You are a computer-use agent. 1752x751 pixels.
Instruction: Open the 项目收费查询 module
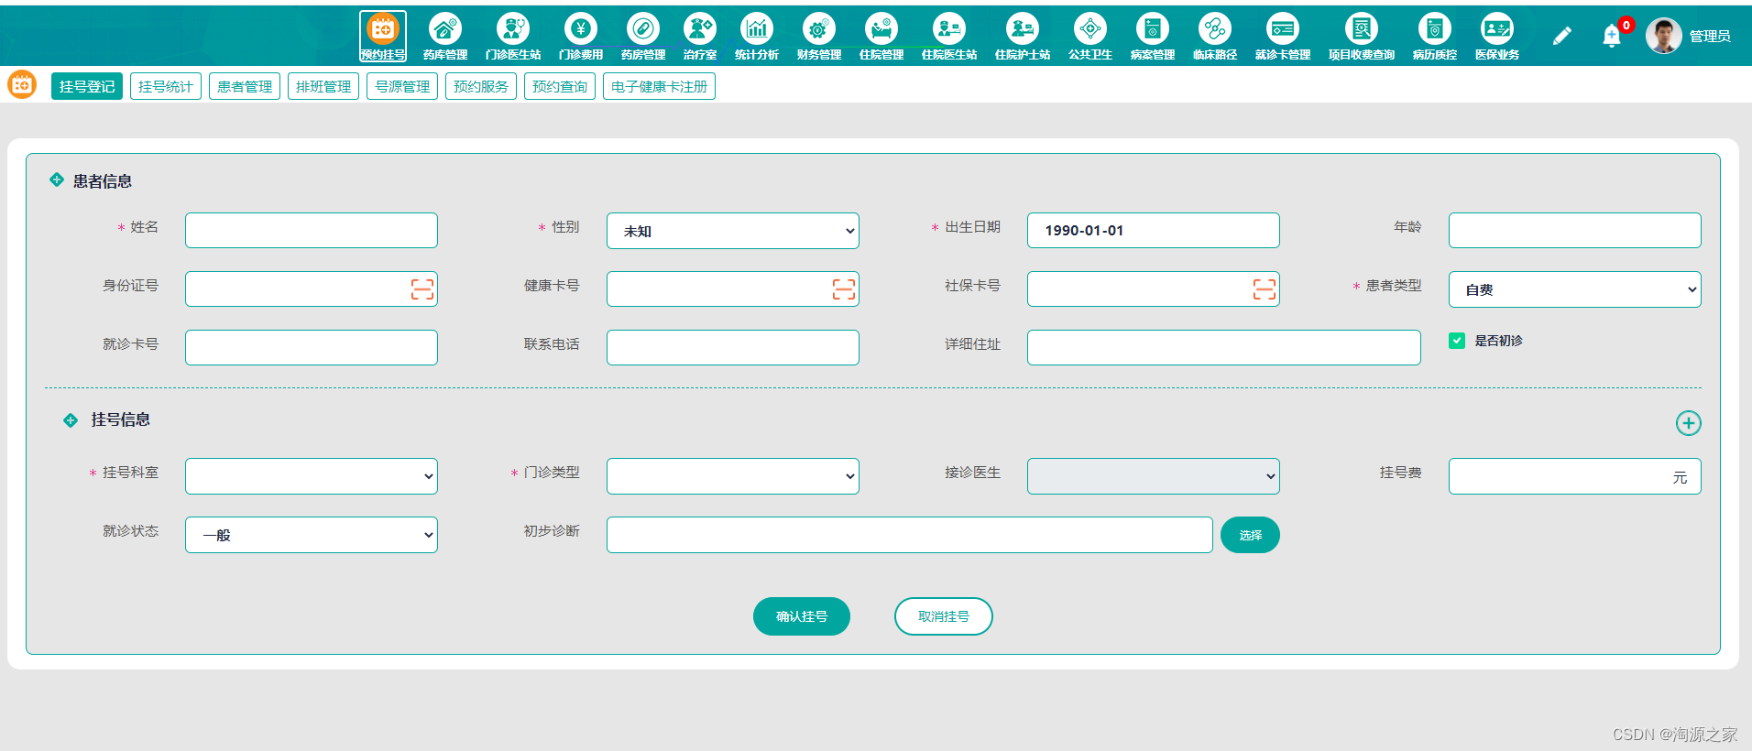(x=1362, y=37)
